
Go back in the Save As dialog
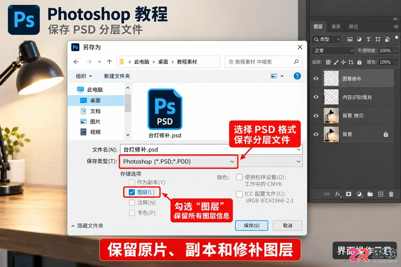pos(76,62)
